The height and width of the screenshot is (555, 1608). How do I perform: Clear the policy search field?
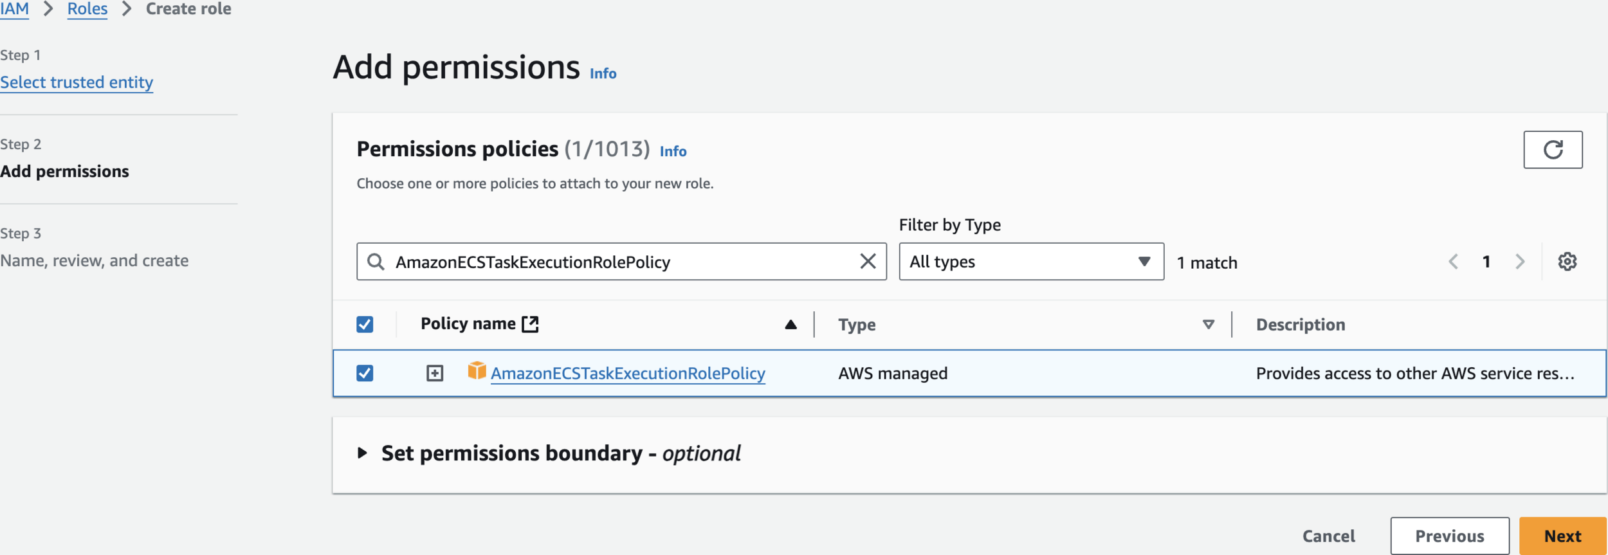coord(868,261)
